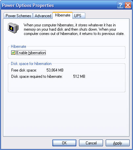Apply the power option changes

[x=118, y=143]
